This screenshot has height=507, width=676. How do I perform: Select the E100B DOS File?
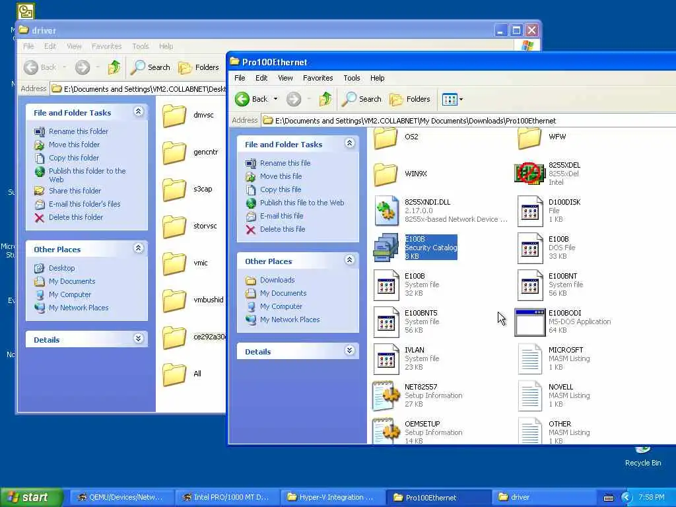(x=547, y=248)
